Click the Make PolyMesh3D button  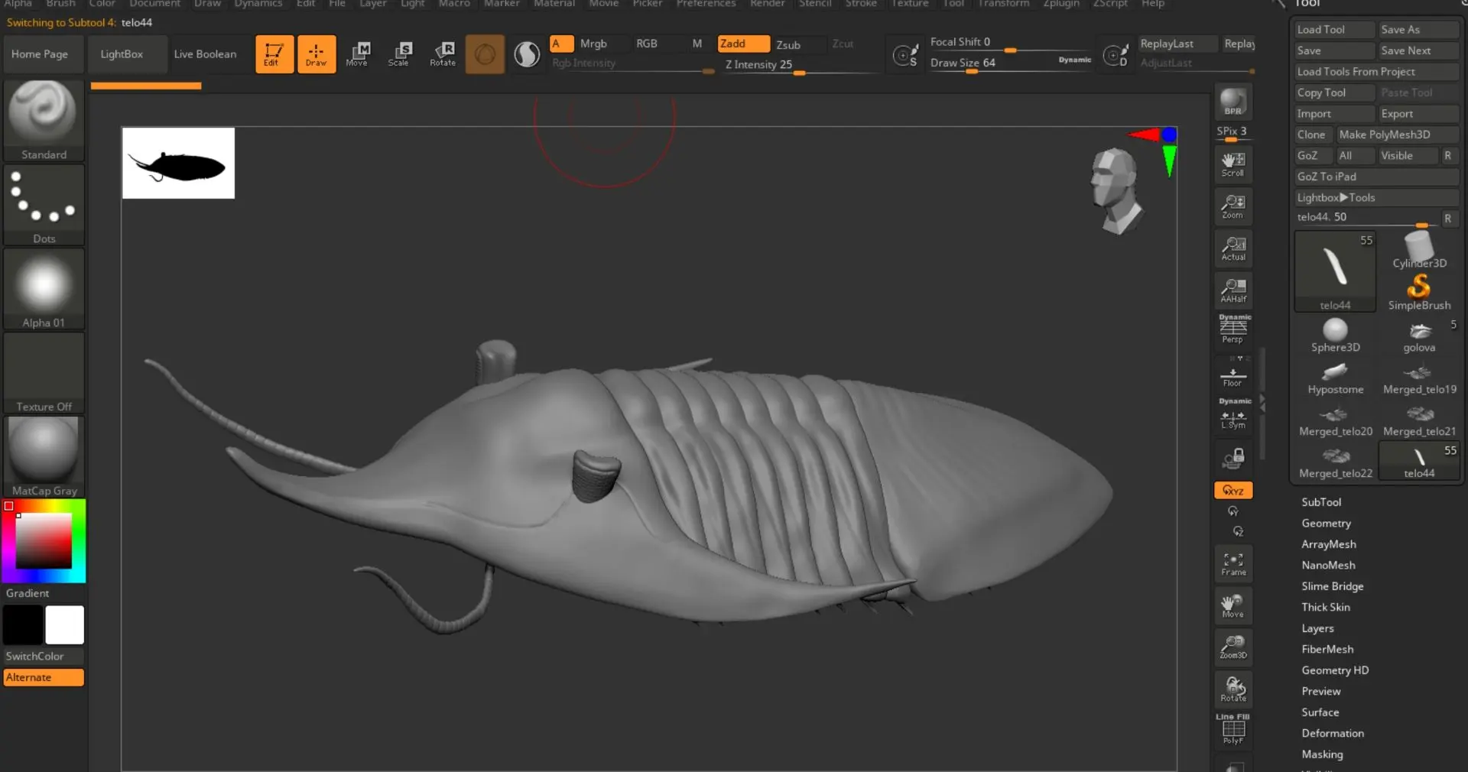click(1397, 135)
